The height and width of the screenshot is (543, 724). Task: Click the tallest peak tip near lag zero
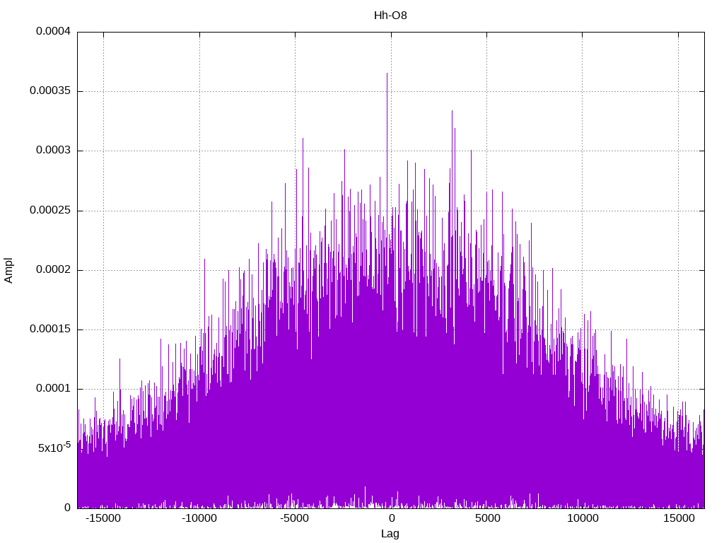pos(387,74)
